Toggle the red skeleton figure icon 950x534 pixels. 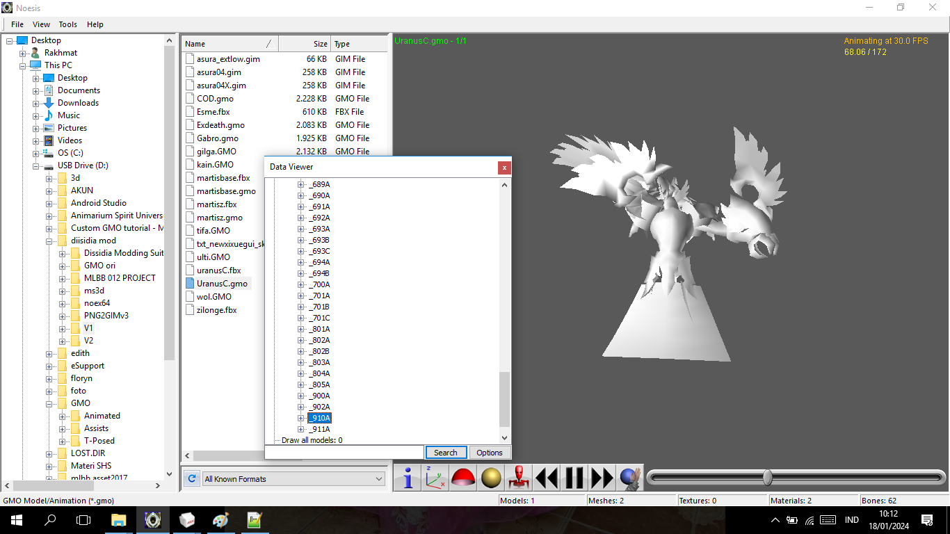tap(519, 478)
